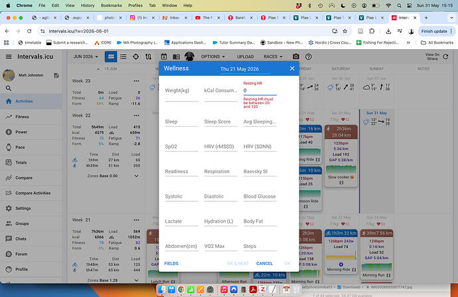Click Finish update button in Chrome
Screen dimensions: 458x297
(437, 31)
